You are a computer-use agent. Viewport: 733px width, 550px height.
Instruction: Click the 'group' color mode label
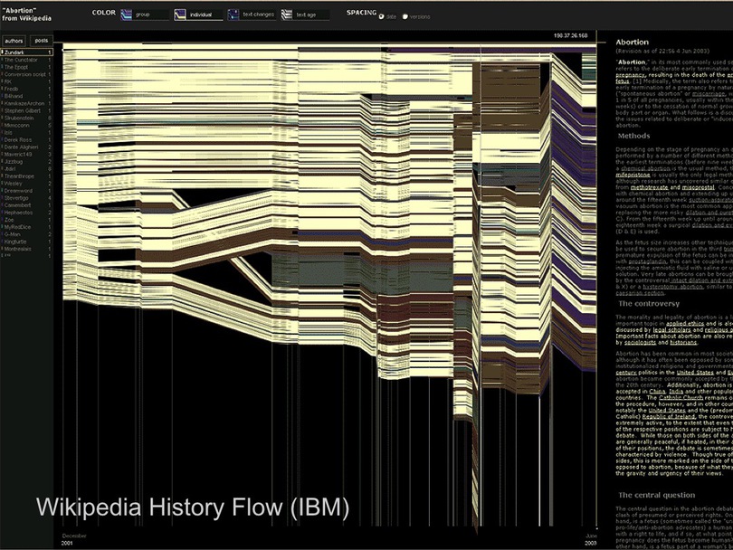coord(143,15)
